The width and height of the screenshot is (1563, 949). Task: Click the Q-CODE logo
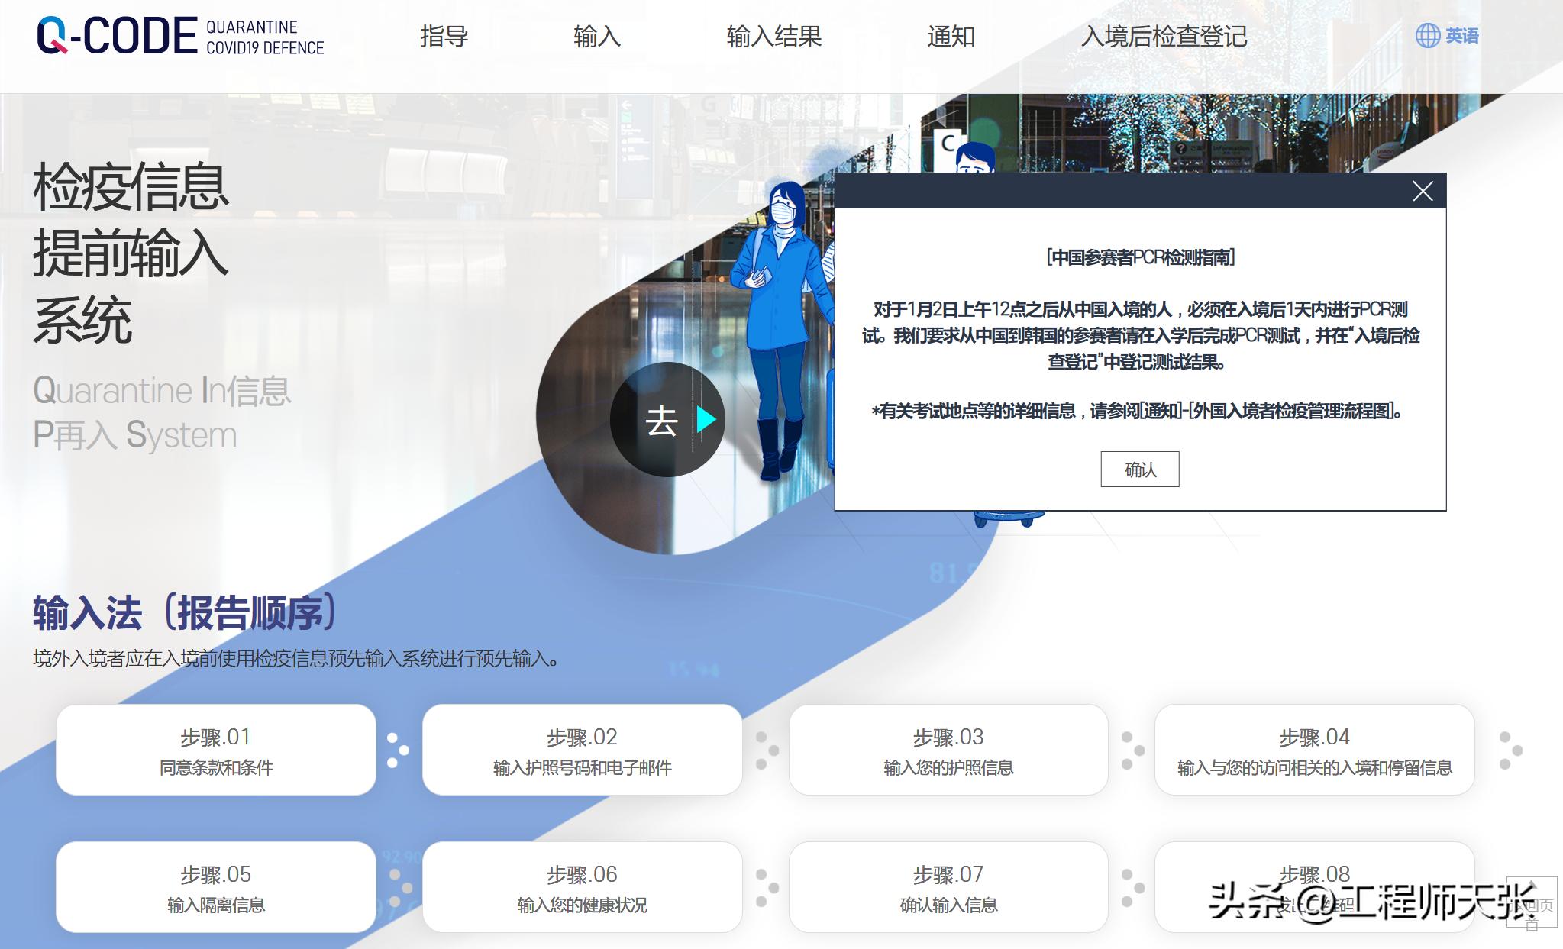point(118,34)
